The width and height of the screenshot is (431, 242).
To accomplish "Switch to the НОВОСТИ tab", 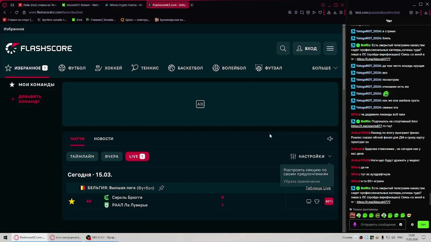I will pos(103,138).
